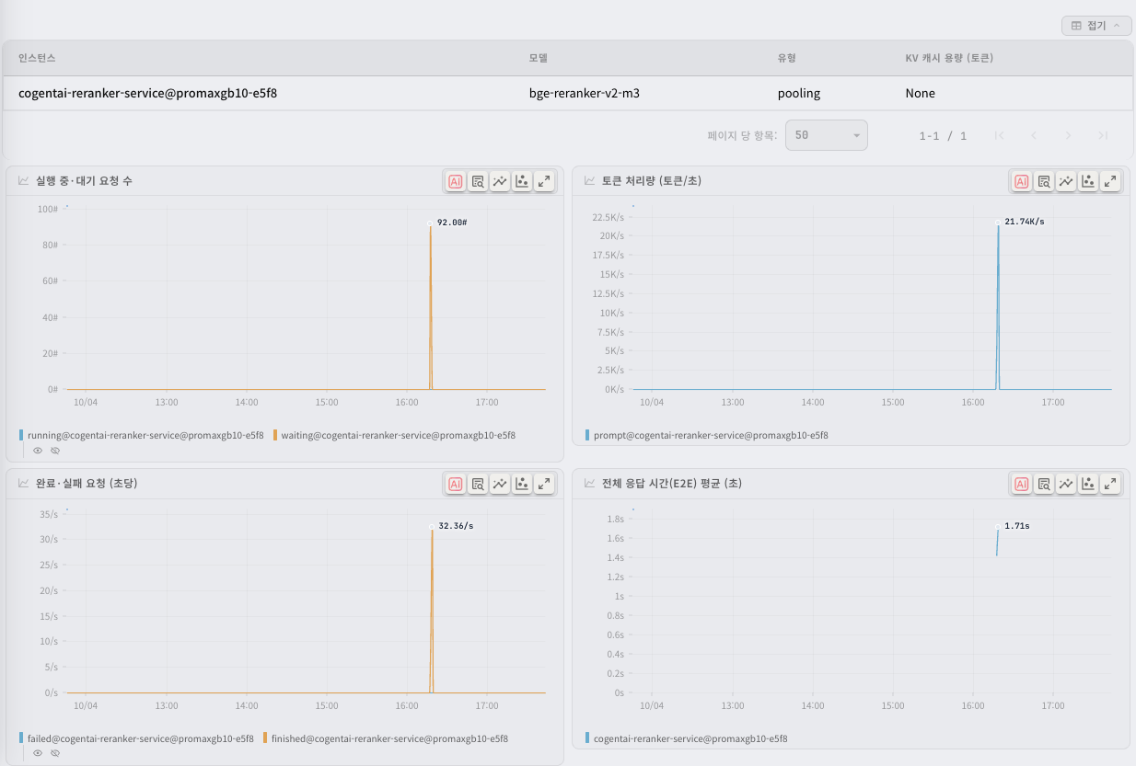Click the pooling type cell
1136x766 pixels.
pos(798,93)
